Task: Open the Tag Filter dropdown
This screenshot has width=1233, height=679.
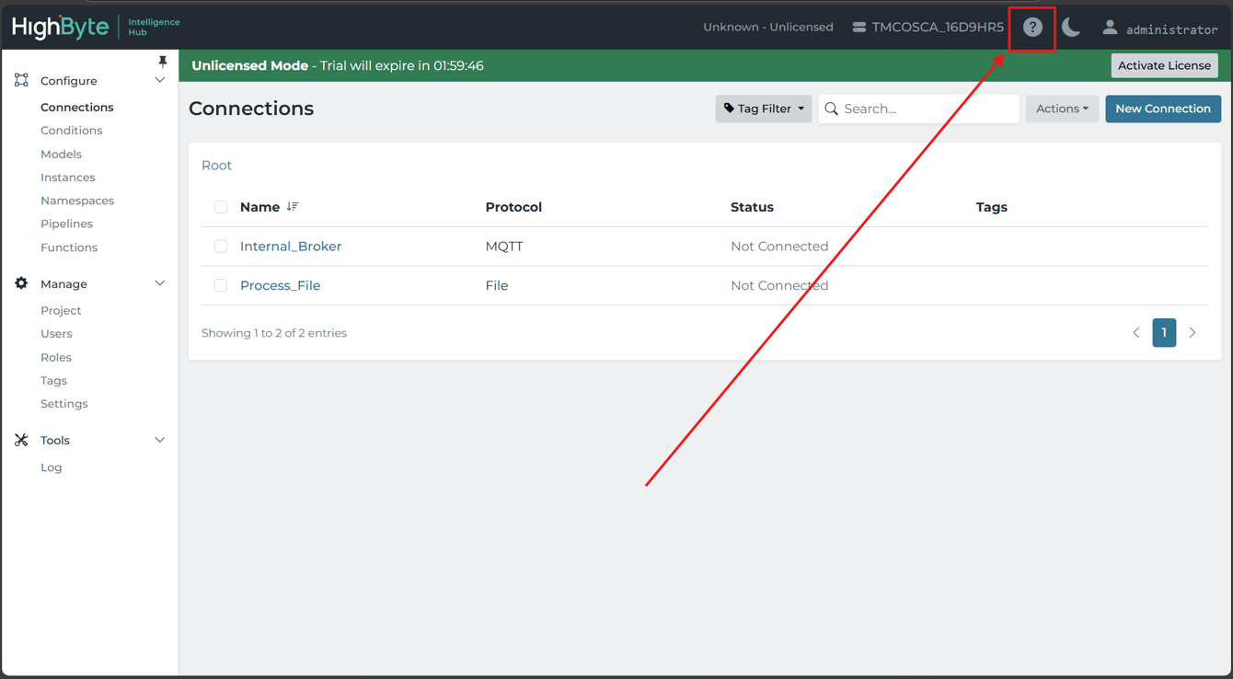Action: click(763, 109)
